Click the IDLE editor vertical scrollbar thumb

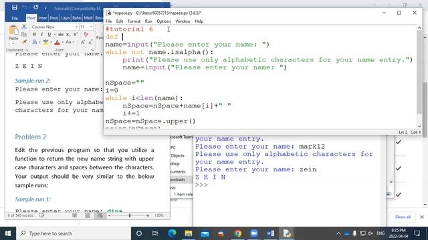pos(419,72)
